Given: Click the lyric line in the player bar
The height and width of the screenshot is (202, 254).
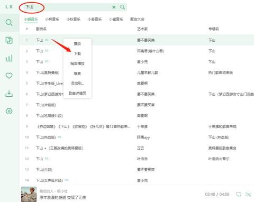Looking at the screenshot, I should pyautogui.click(x=62, y=197).
